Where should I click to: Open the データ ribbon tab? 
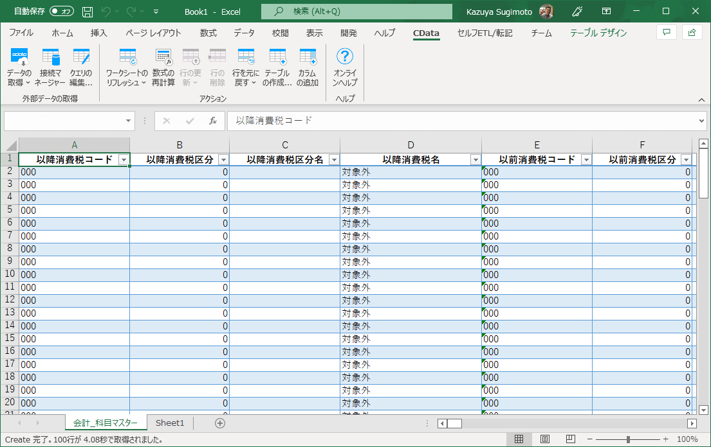[x=244, y=33]
